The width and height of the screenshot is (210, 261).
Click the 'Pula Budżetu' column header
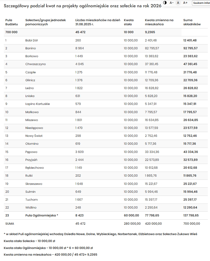pyautogui.click(x=11, y=22)
